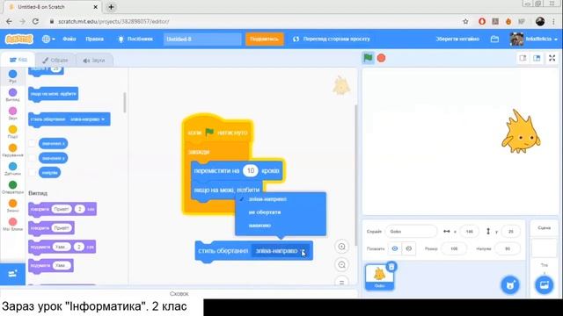The image size is (563, 316).
Task: Switch to the Sounds tab
Action: point(94,61)
